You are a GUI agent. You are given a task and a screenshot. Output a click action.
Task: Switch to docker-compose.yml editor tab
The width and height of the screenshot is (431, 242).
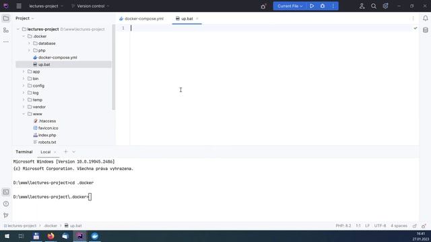tap(141, 19)
